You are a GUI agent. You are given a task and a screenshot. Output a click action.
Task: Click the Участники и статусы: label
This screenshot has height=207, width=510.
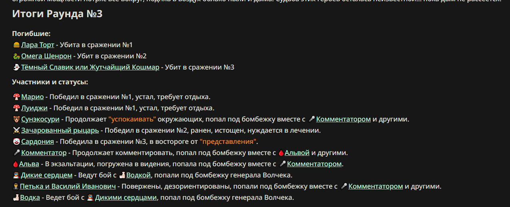(50, 82)
